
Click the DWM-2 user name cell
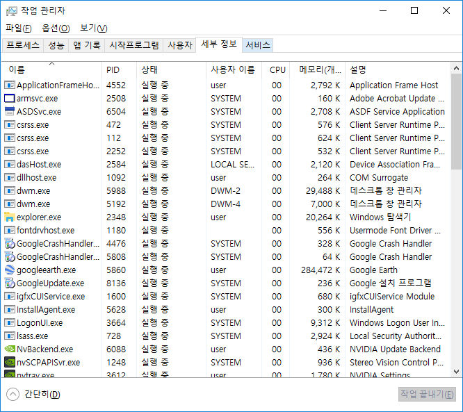point(225,190)
